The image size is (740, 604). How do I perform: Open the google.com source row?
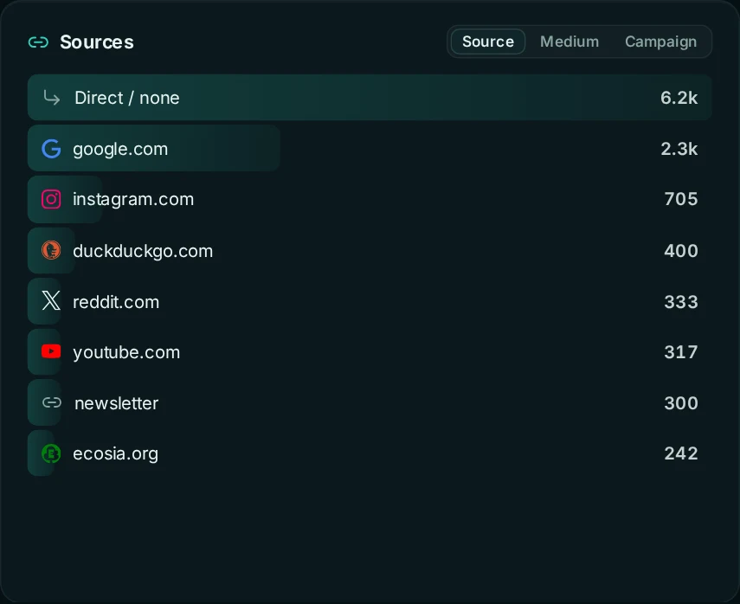click(370, 149)
